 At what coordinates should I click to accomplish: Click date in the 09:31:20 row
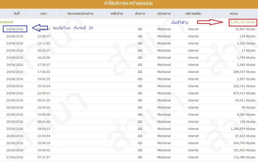click(15, 100)
